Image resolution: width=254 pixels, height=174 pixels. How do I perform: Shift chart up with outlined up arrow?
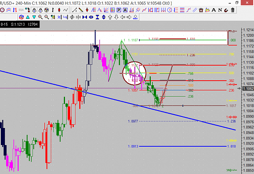[110, 17]
